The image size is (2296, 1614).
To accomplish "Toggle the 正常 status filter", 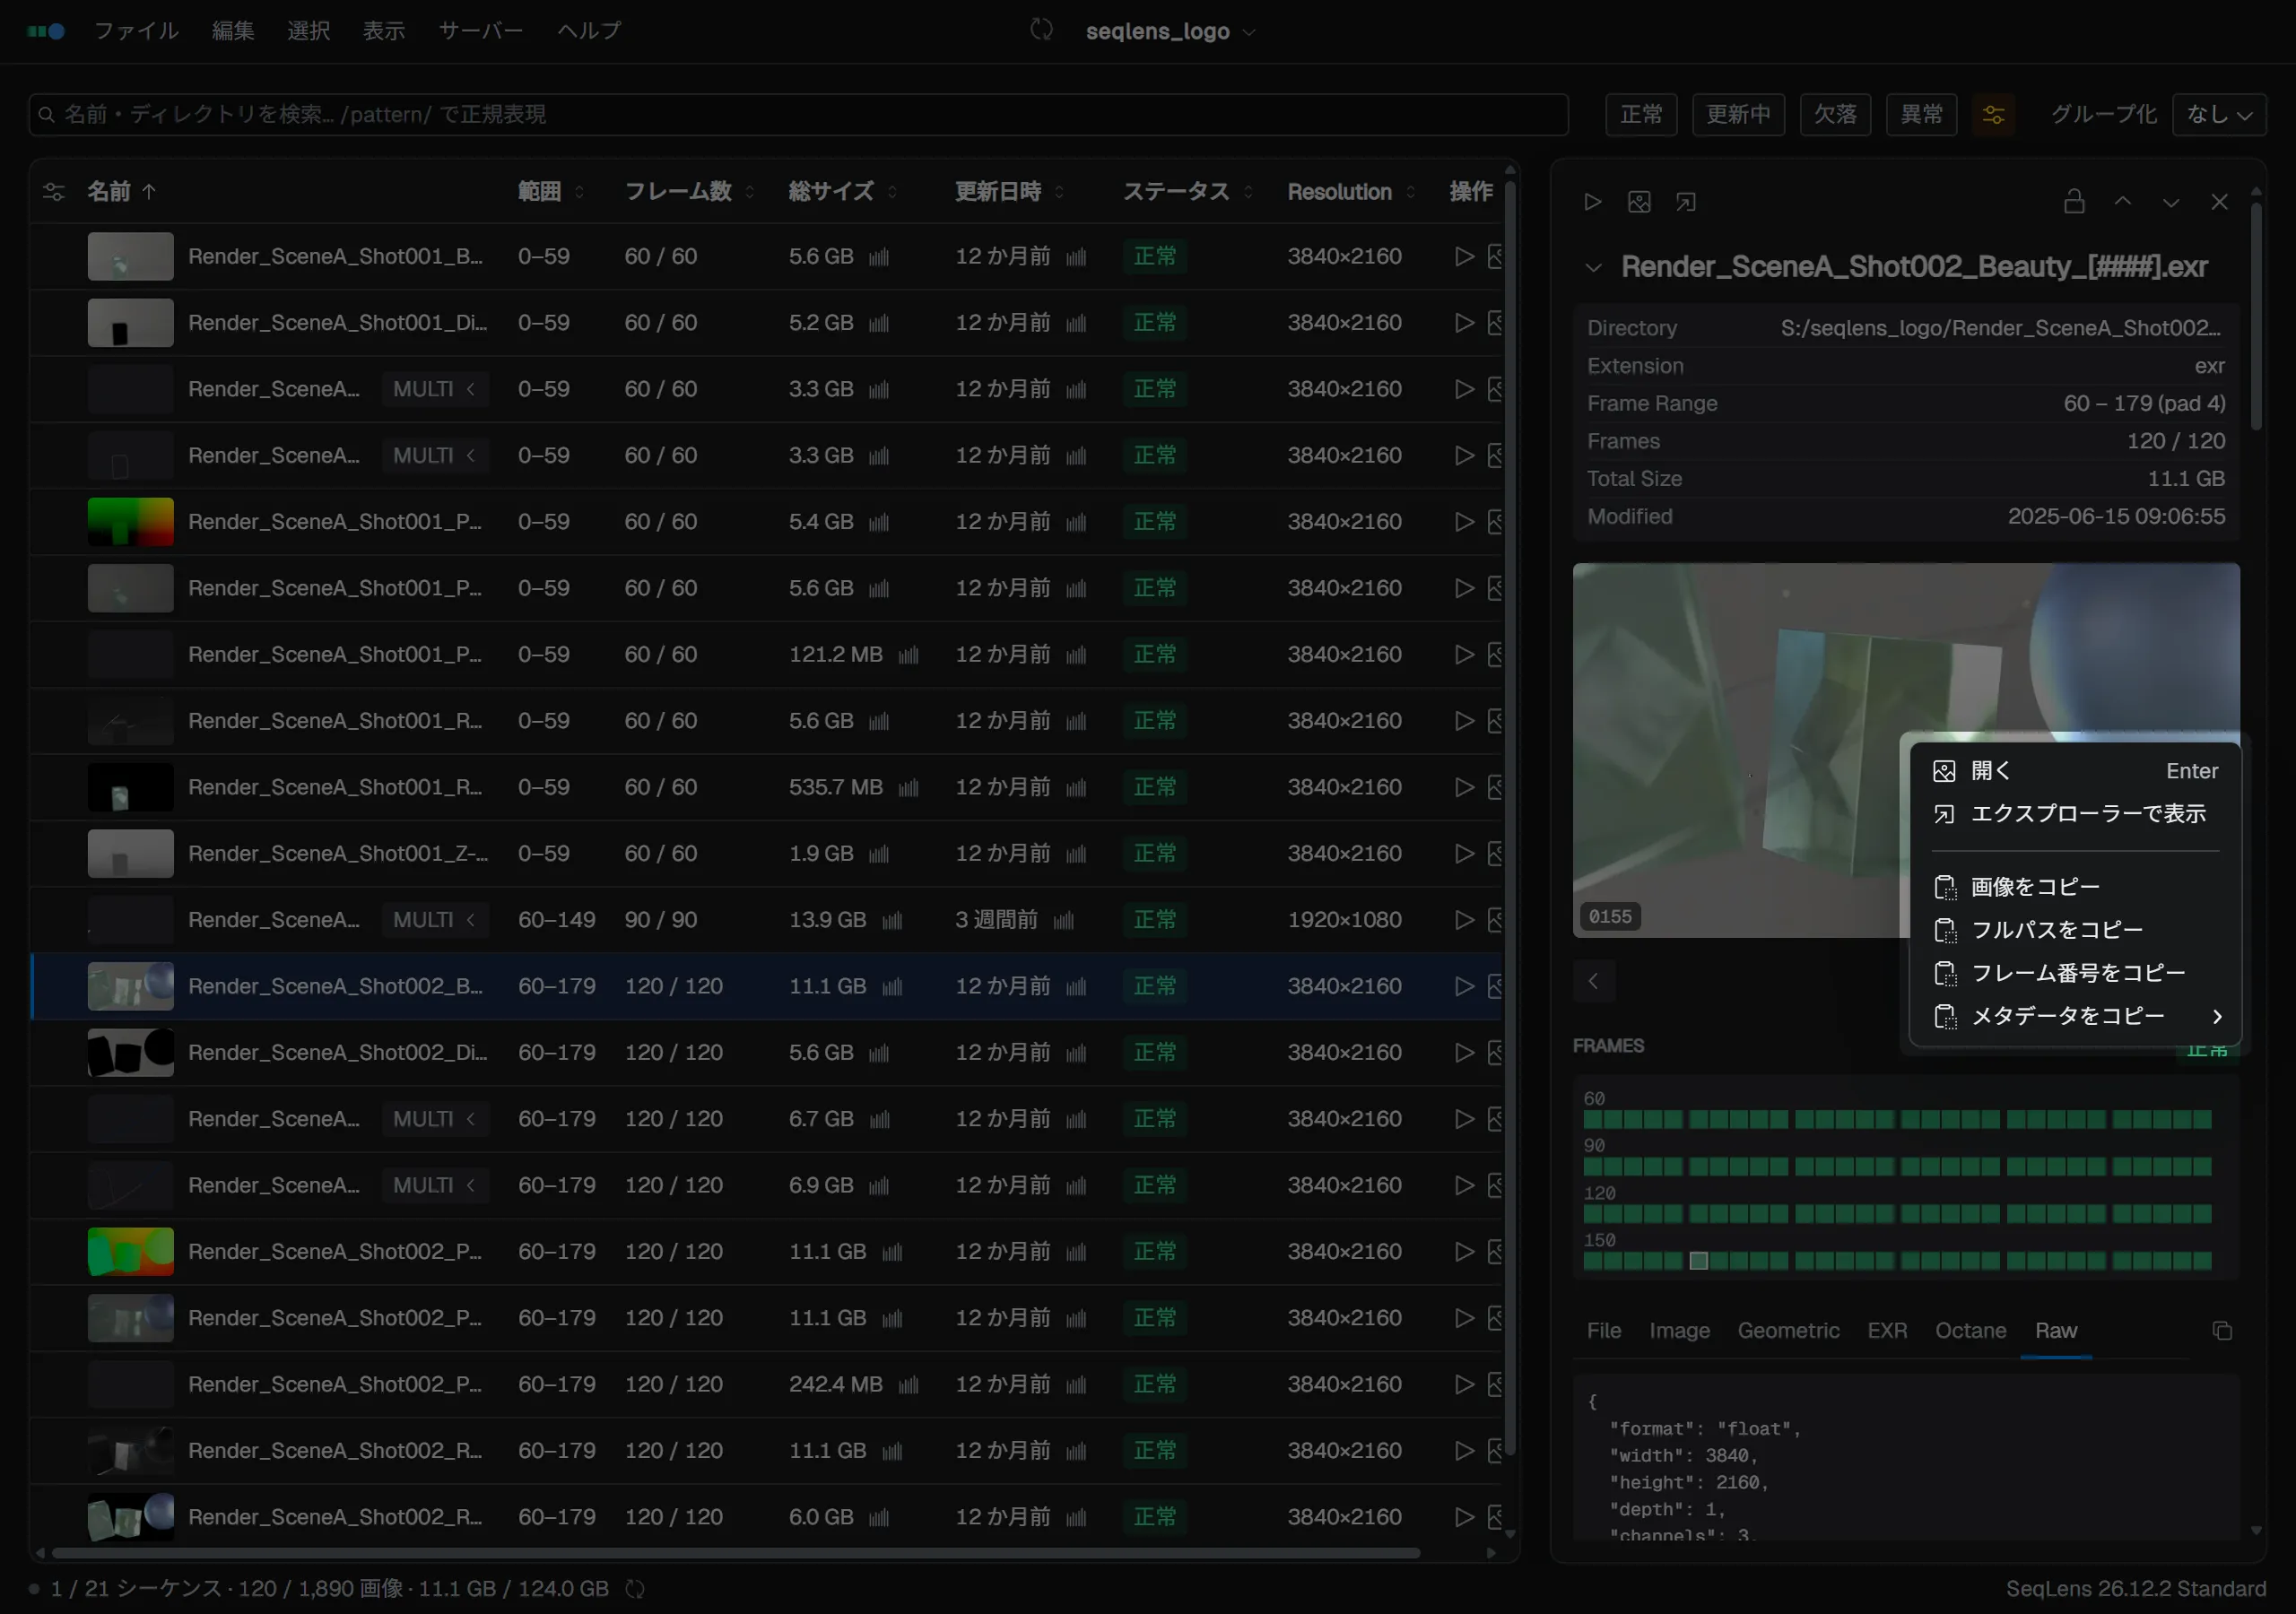I will point(1641,114).
